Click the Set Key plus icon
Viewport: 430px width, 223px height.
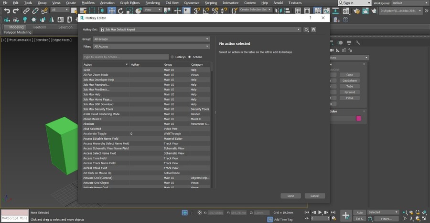tap(346, 215)
